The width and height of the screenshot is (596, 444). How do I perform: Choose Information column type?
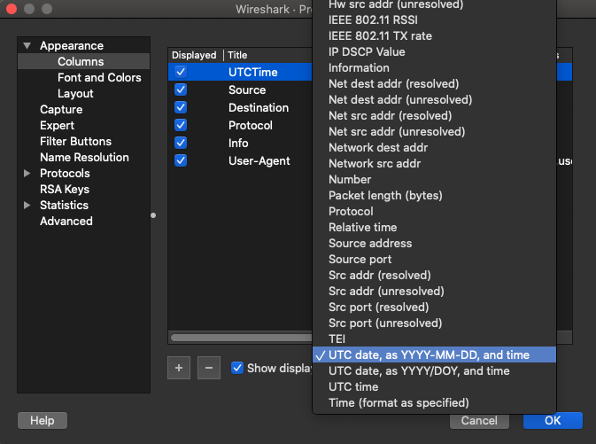(434, 67)
